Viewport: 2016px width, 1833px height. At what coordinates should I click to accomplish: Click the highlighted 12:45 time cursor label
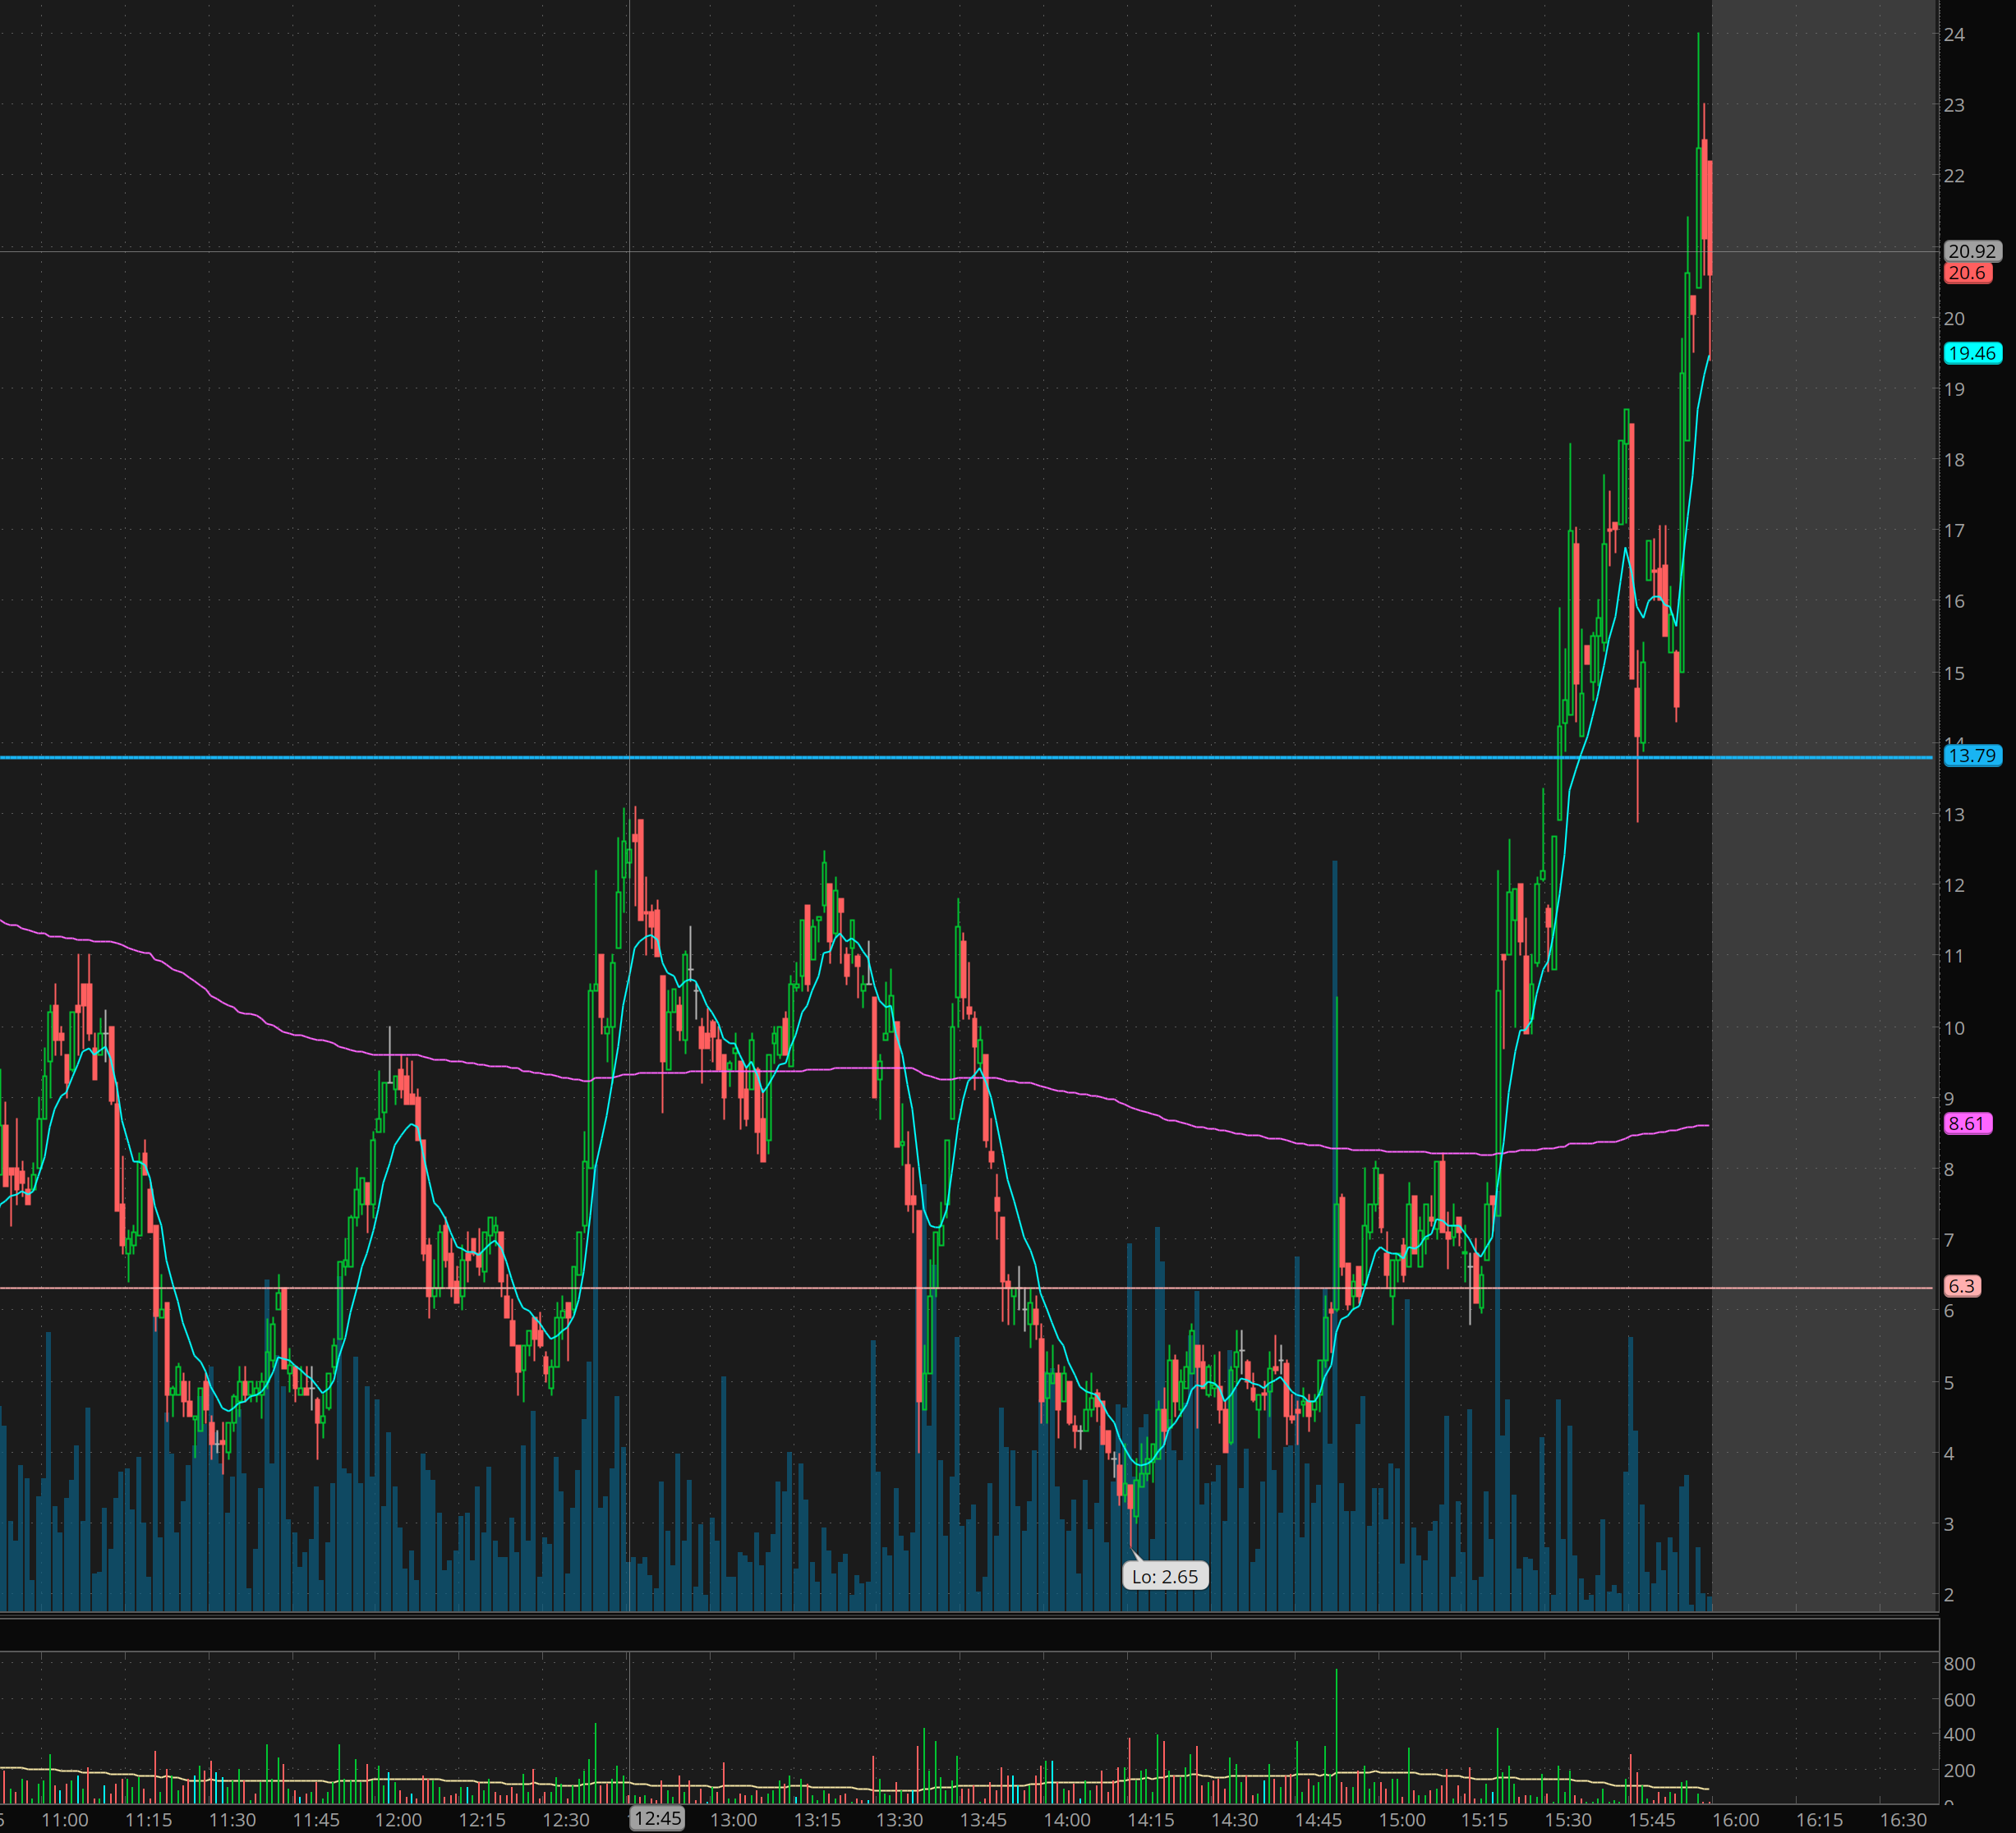point(657,1818)
